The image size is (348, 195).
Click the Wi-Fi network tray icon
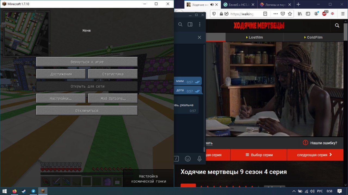tap(306, 191)
